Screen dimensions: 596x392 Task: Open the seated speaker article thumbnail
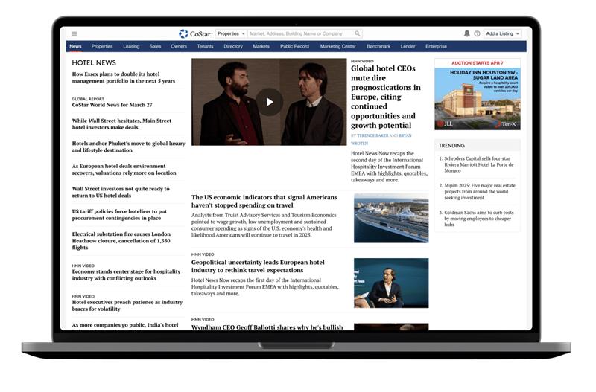click(x=390, y=283)
